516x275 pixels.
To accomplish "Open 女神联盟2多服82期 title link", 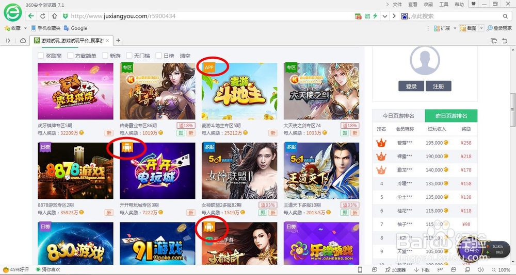I will (221, 205).
